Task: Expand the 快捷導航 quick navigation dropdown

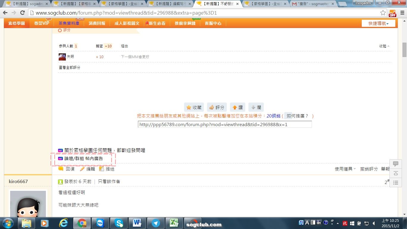Action: (x=378, y=23)
